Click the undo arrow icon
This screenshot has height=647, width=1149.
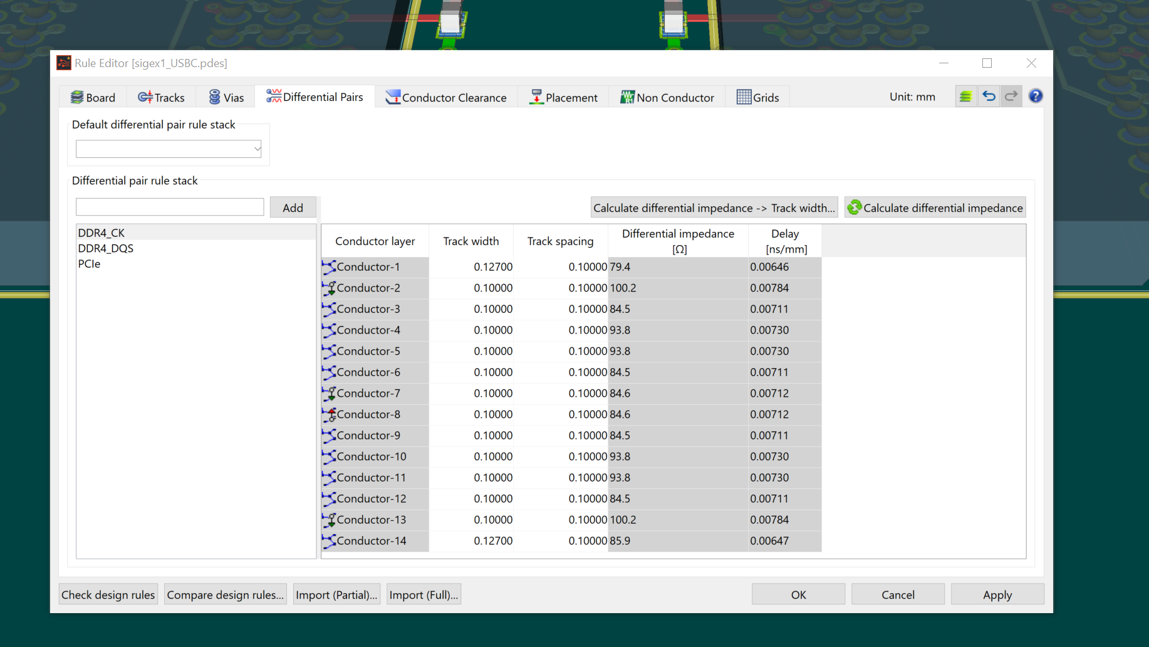[x=989, y=97]
